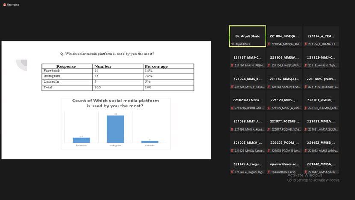Select the 221023(A) Neha participant tile

tap(247, 100)
